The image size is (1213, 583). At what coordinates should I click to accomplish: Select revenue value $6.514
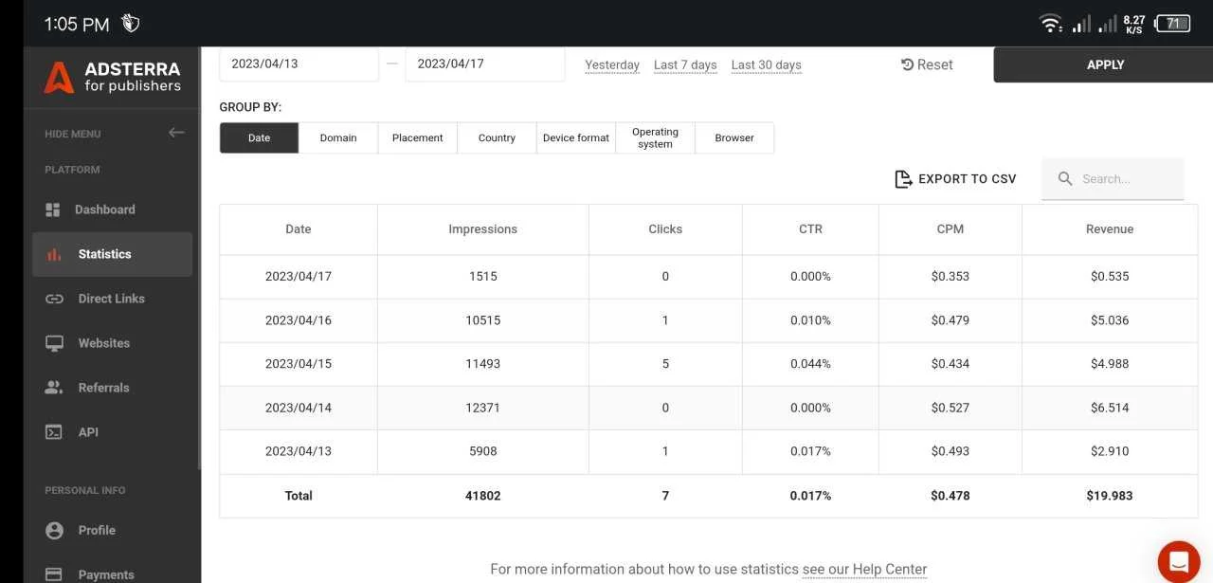point(1110,408)
